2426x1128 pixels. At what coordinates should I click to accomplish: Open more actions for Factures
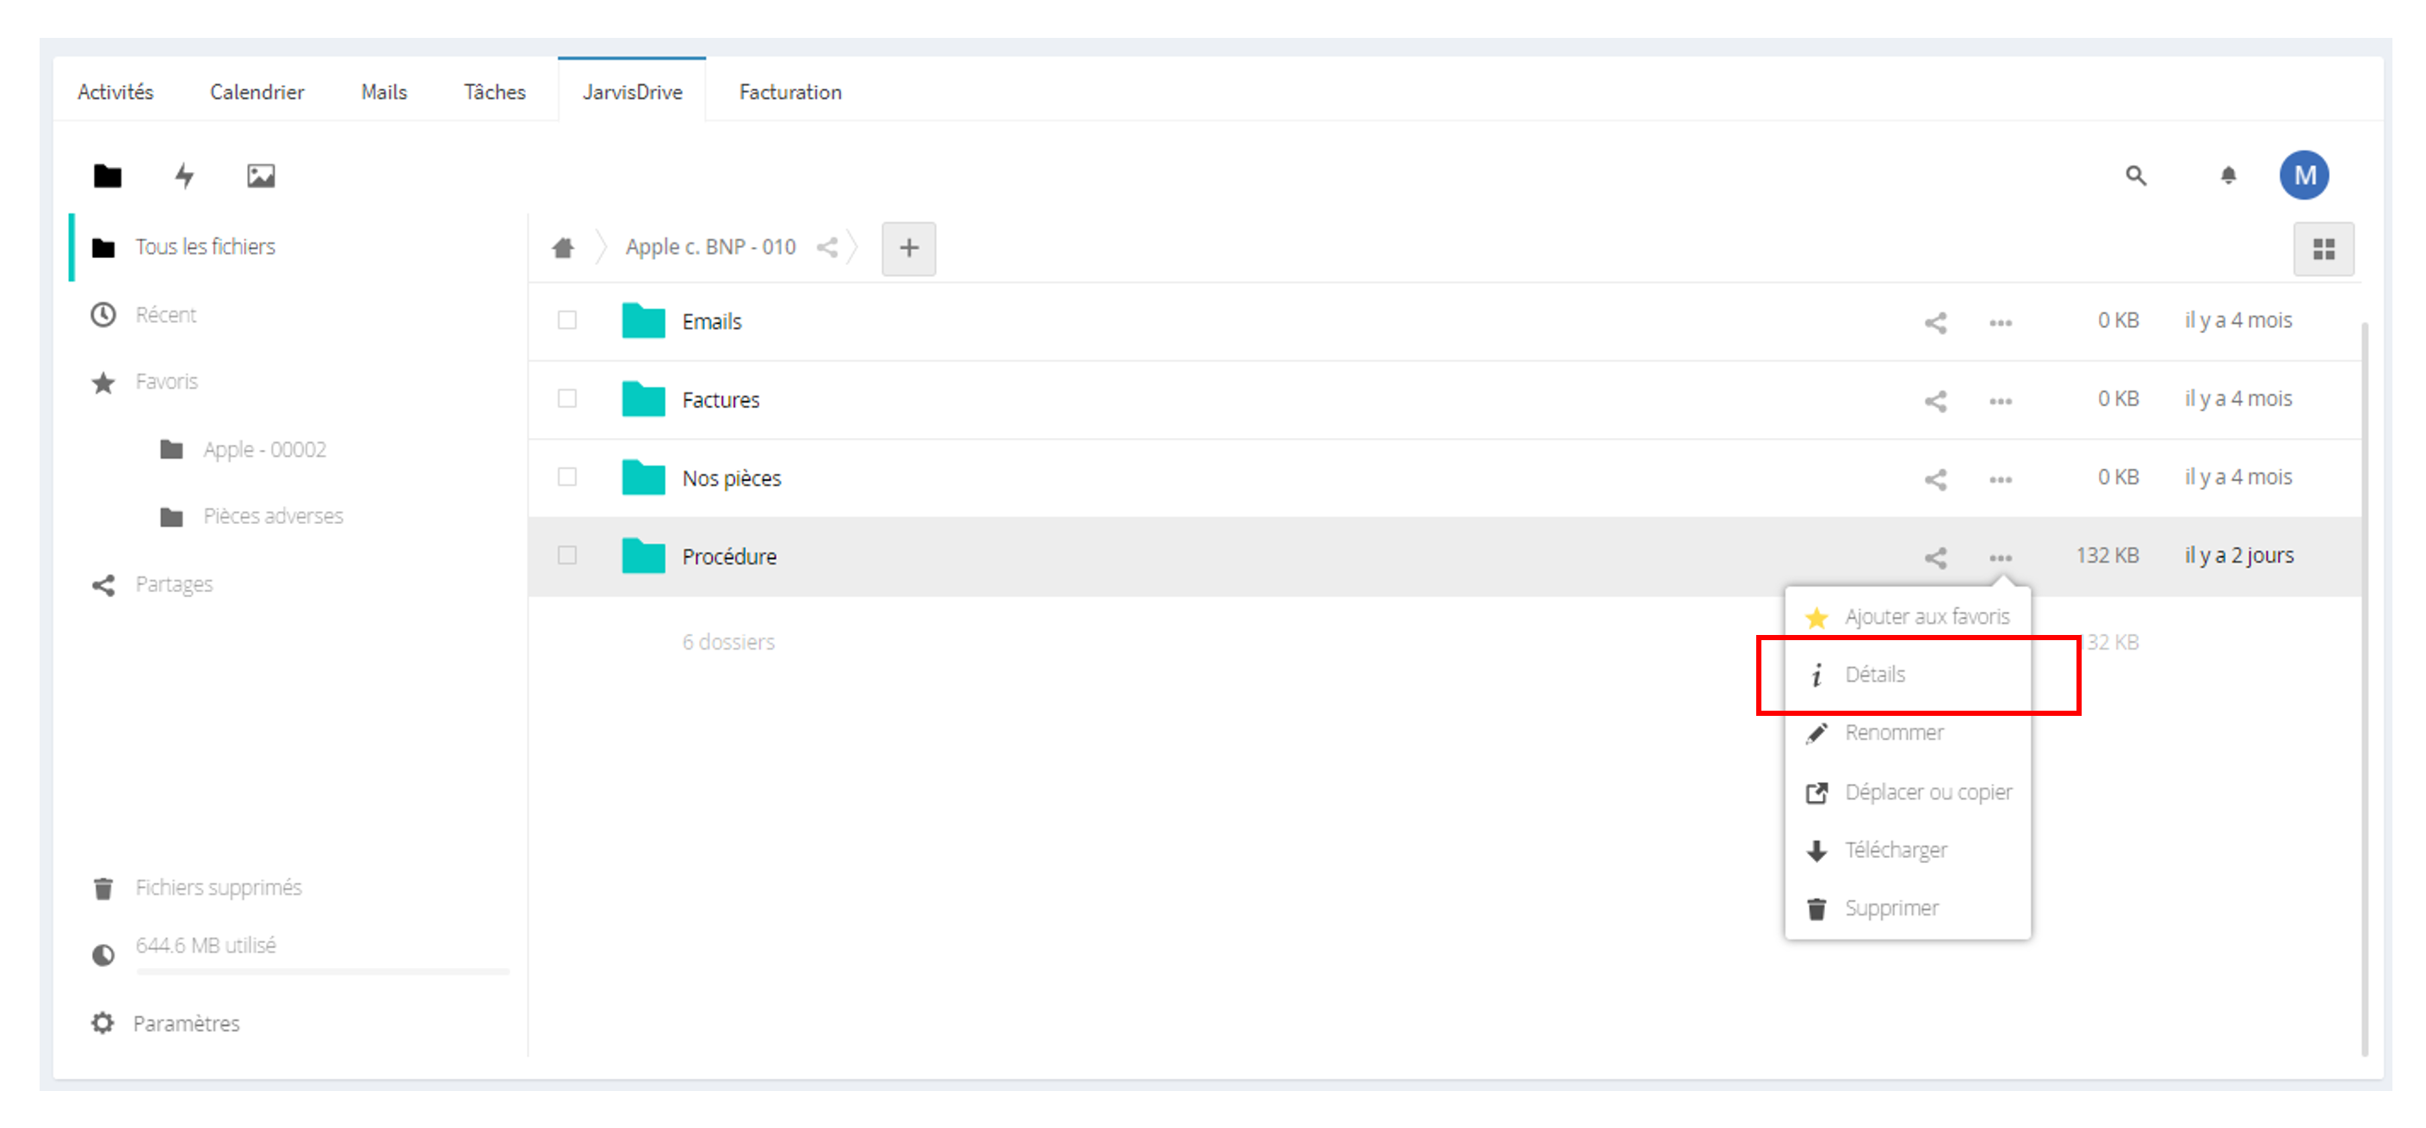[x=2001, y=401]
